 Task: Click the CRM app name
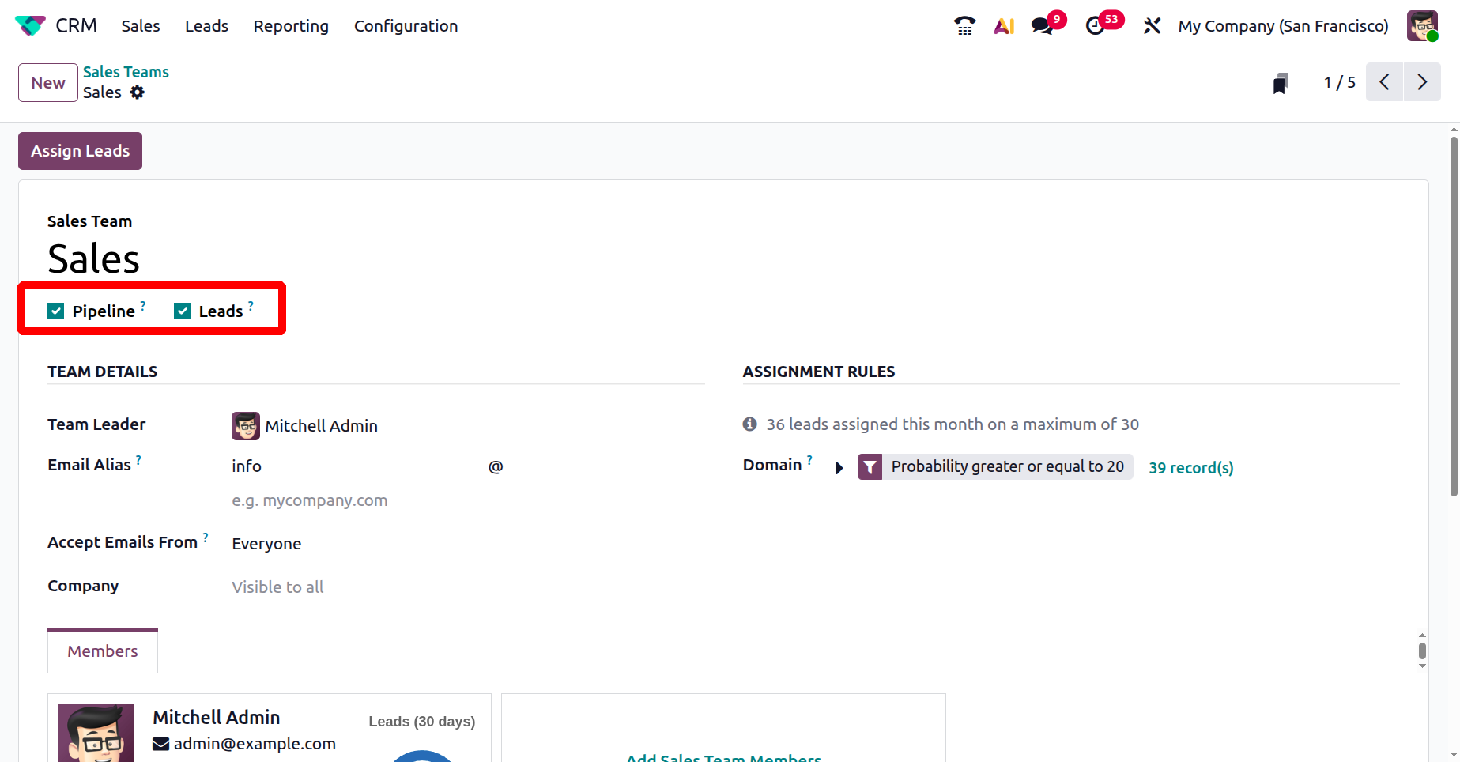[x=77, y=26]
